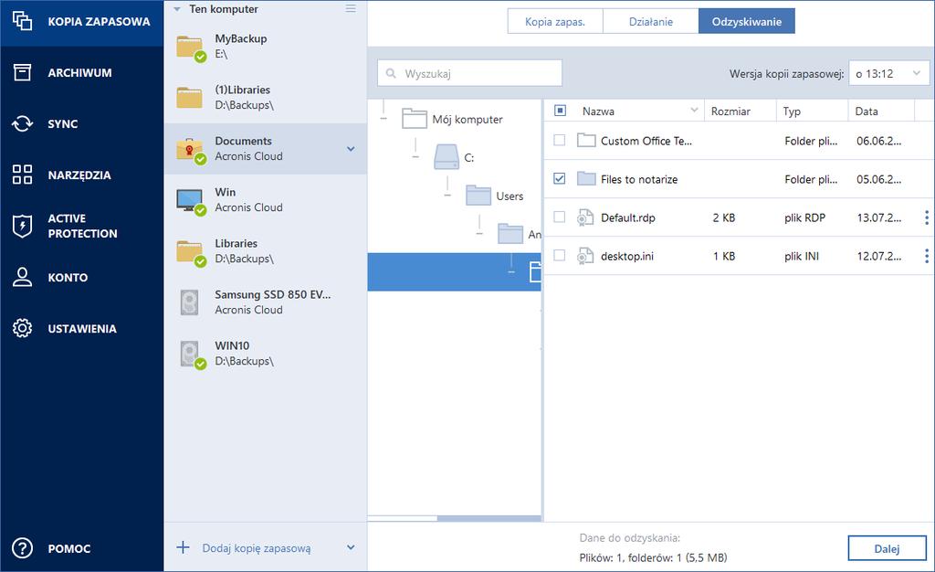This screenshot has height=572, width=935.
Task: Select Mój komputer tree node icon
Action: point(415,119)
